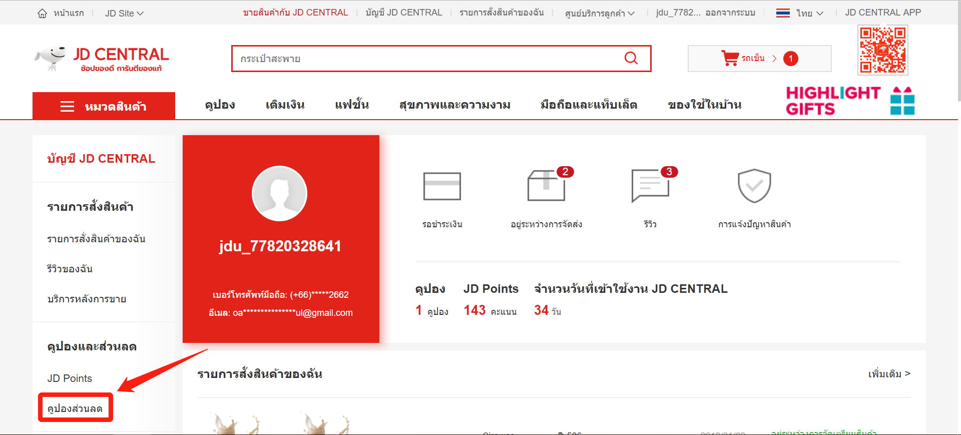Open the ไทย language dropdown
This screenshot has height=435, width=961.
tap(809, 13)
